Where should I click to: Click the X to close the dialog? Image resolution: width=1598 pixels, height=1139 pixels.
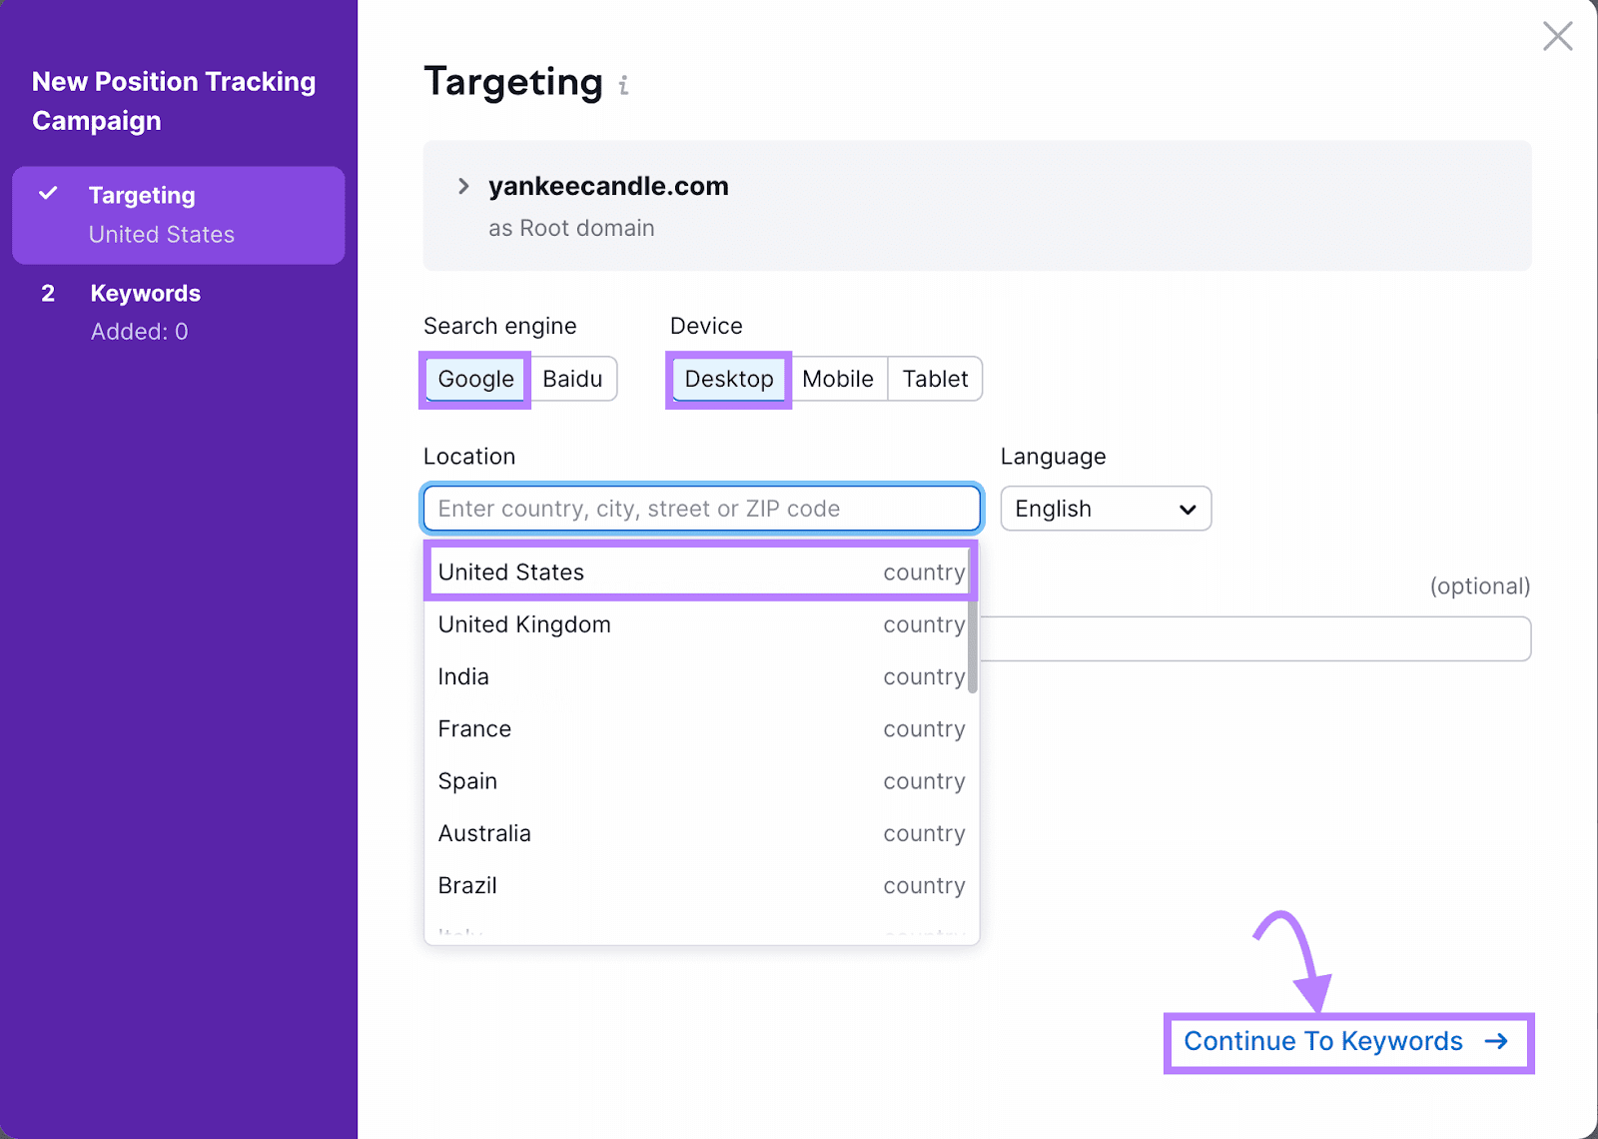coord(1557,36)
